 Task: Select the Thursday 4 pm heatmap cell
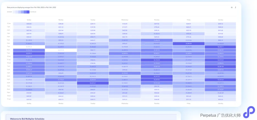(x=157, y=77)
